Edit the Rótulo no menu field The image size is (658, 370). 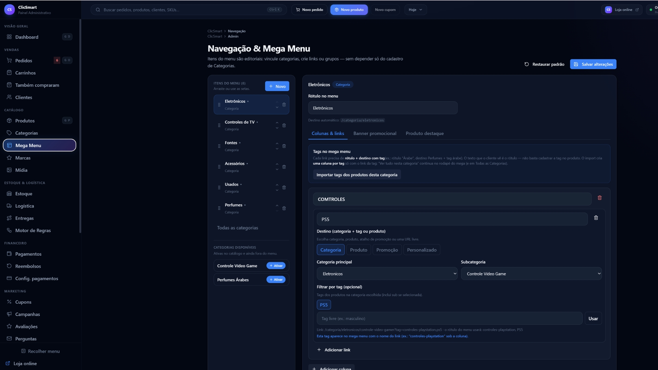383,108
